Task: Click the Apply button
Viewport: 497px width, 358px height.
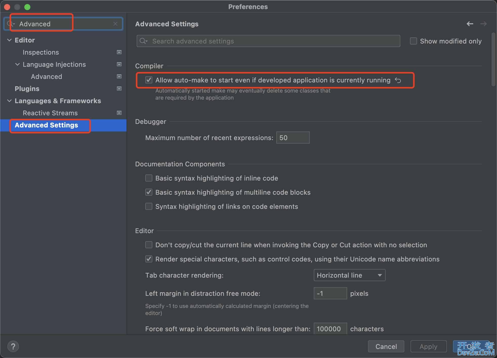Action: pyautogui.click(x=428, y=346)
